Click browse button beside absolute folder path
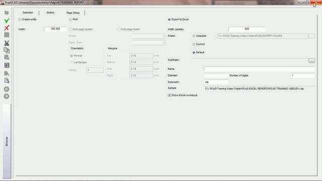 (x=311, y=36)
